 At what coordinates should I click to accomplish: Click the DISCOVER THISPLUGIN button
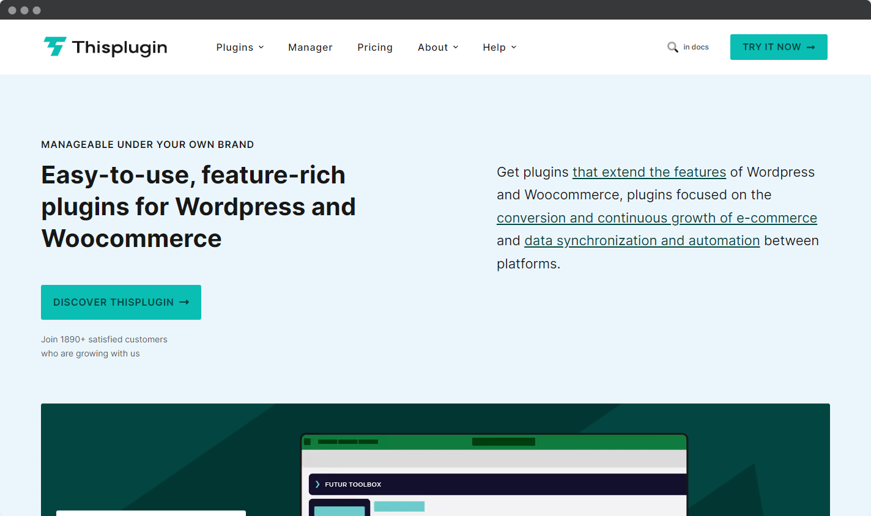tap(121, 302)
